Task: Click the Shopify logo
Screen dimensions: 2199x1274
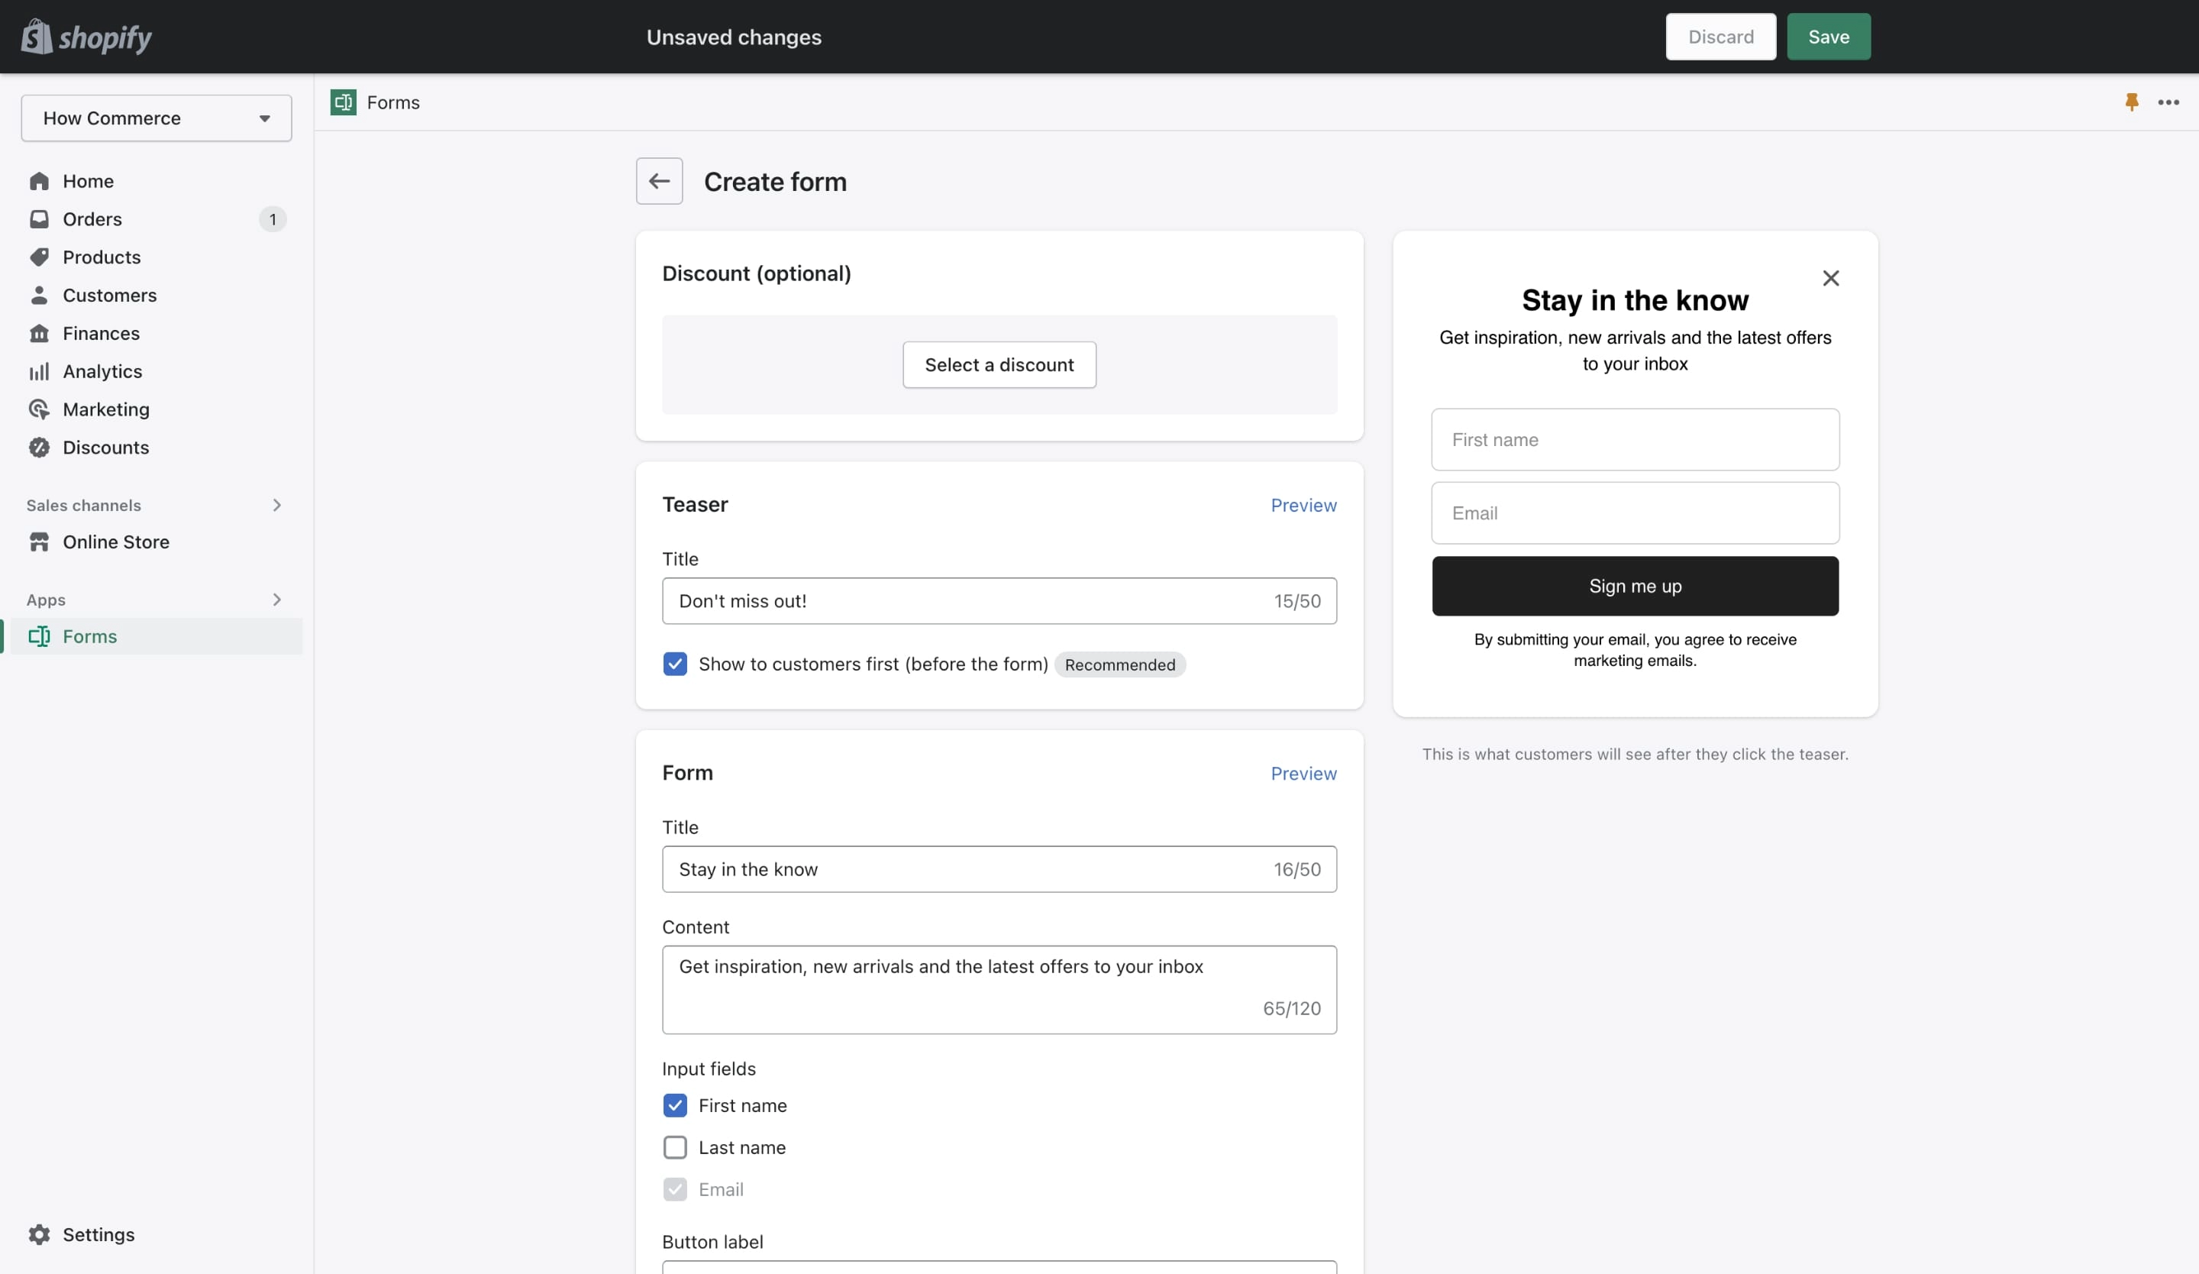Action: 86,37
